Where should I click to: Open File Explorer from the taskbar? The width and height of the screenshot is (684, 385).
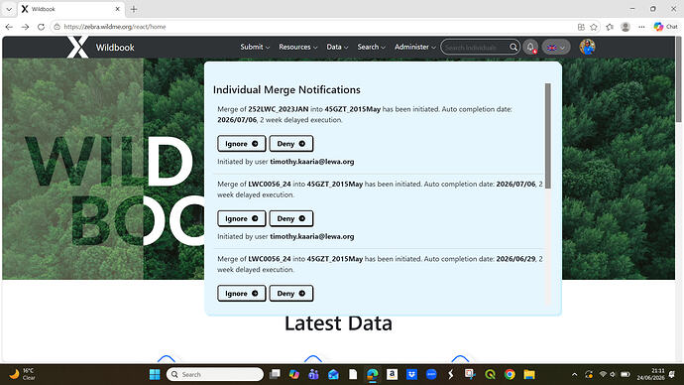529,374
